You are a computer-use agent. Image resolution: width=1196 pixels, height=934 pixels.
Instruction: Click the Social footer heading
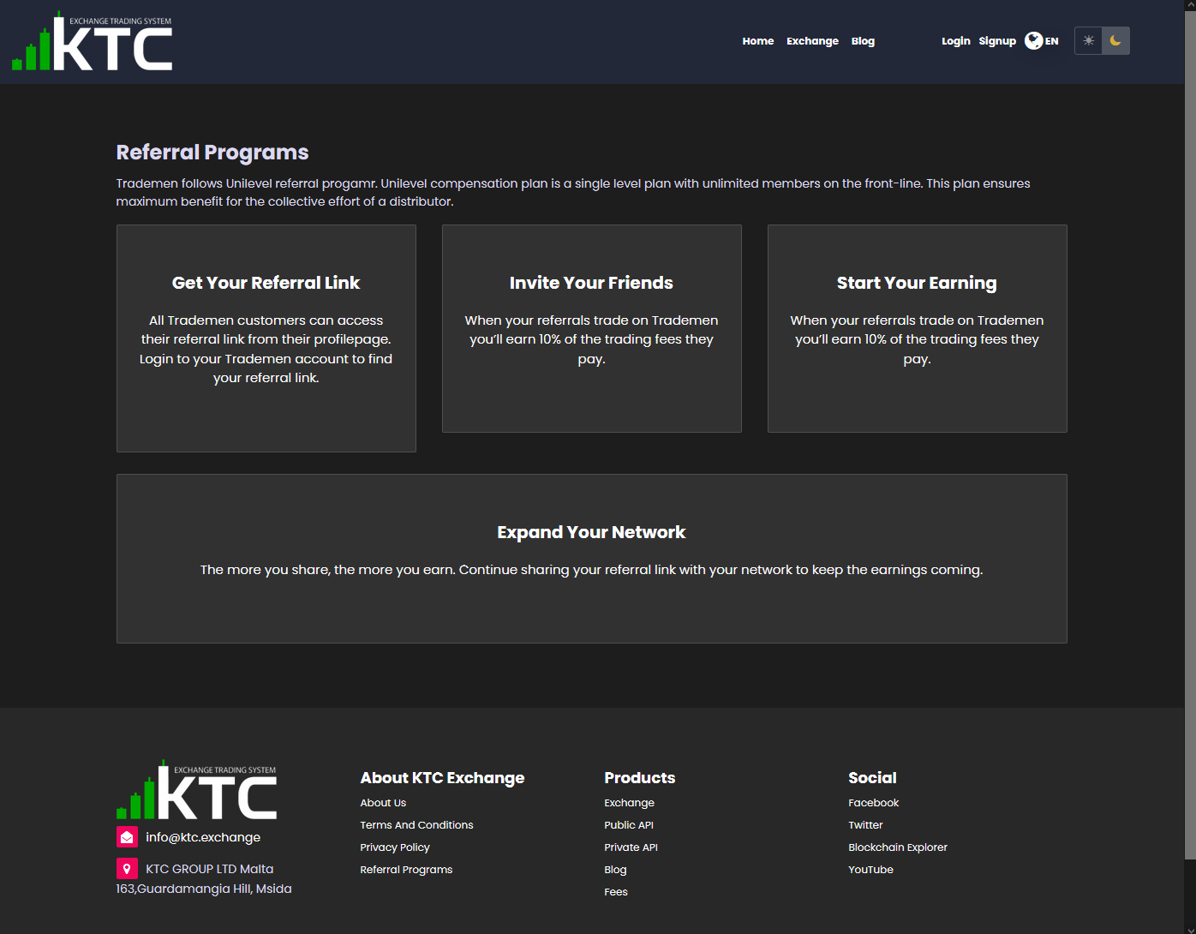click(872, 778)
